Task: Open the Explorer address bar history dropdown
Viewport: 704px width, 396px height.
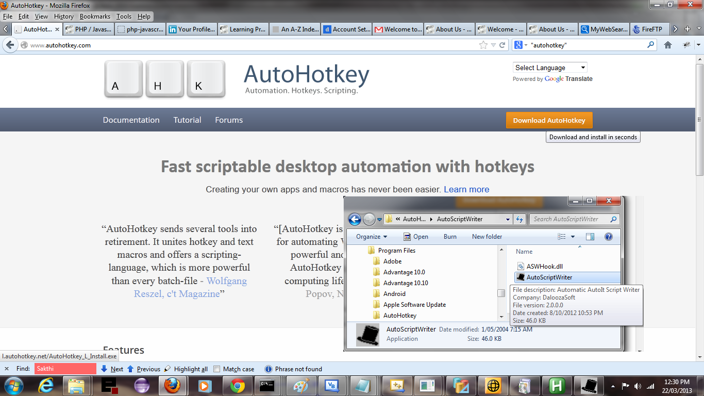Action: (508, 219)
